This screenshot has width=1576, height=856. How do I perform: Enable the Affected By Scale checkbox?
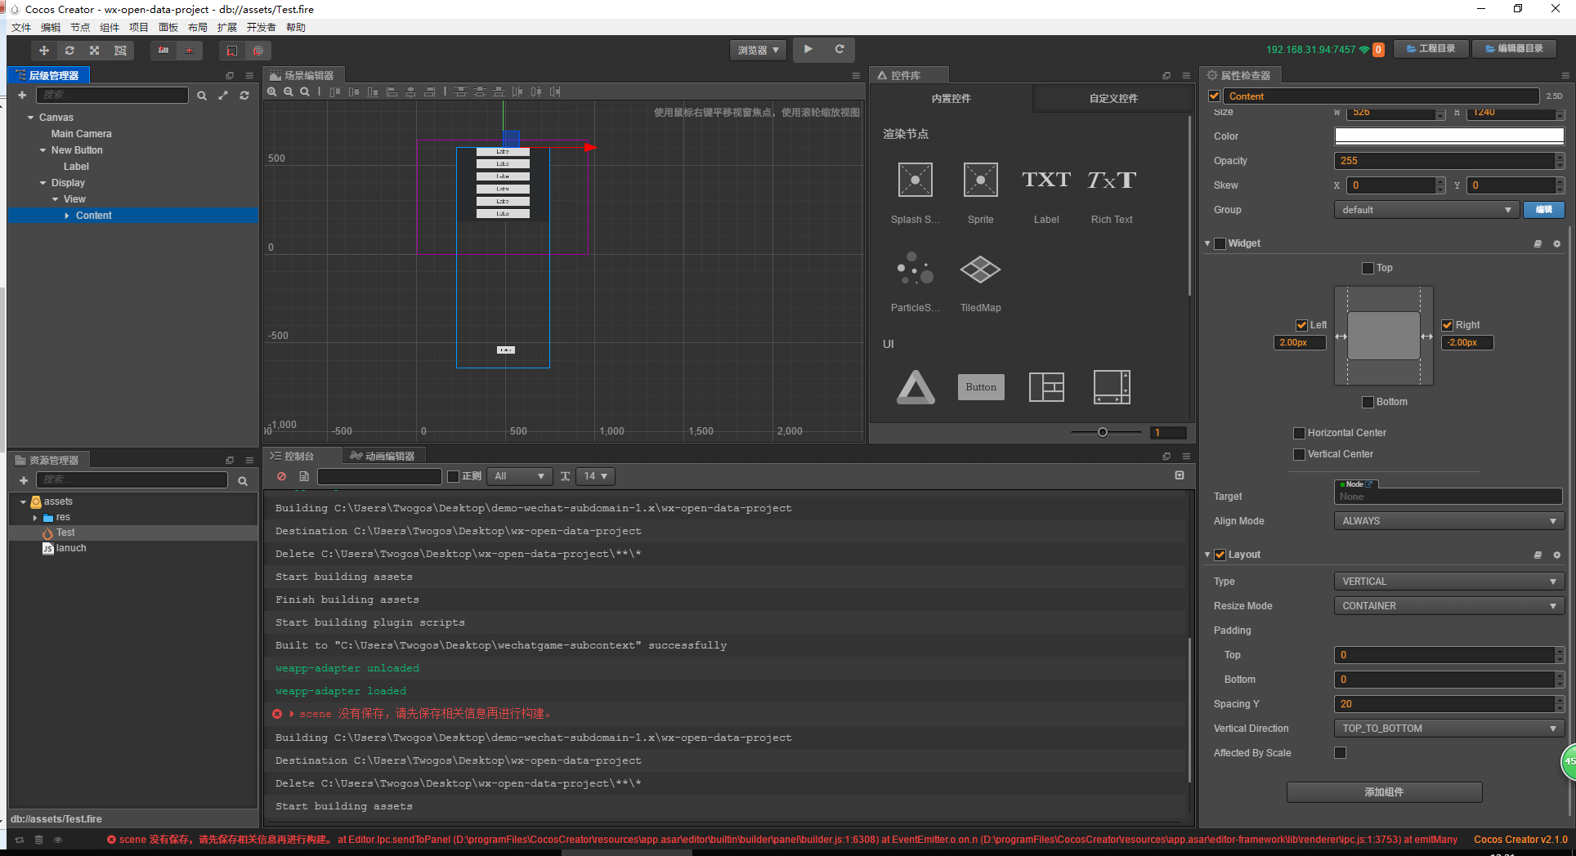1340,753
